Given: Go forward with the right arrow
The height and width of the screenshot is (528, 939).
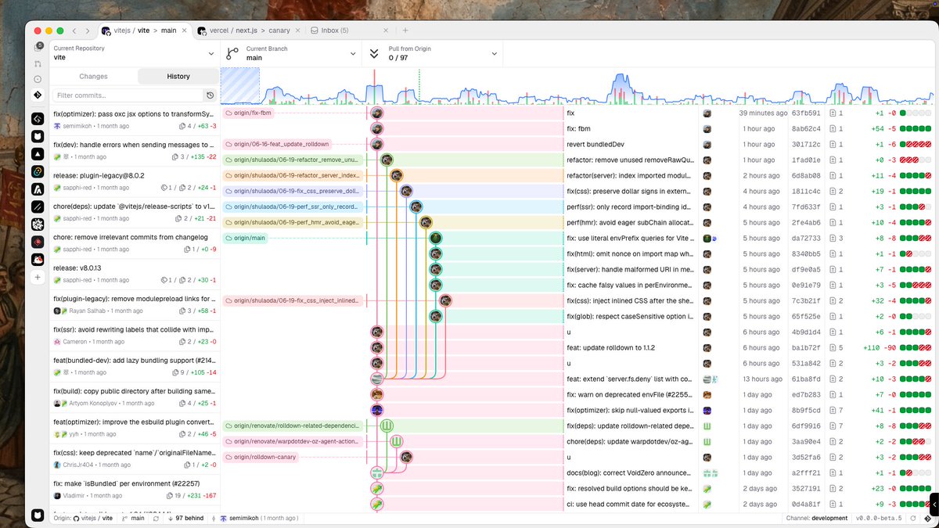Looking at the screenshot, I should click(88, 31).
